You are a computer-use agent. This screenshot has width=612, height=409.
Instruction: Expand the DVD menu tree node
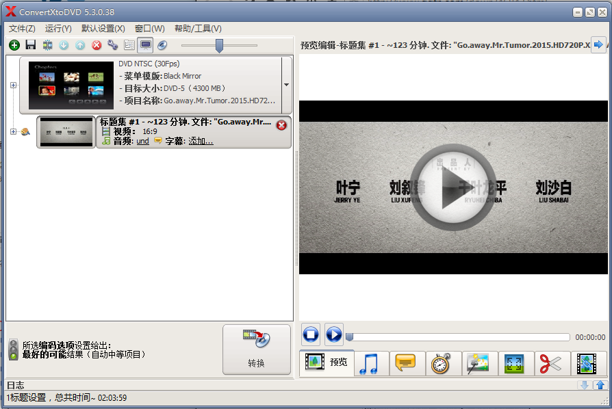pos(13,85)
